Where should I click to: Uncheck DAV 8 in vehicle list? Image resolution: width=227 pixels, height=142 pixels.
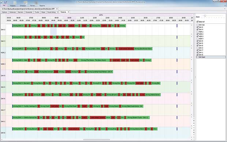pyautogui.click(x=197, y=55)
